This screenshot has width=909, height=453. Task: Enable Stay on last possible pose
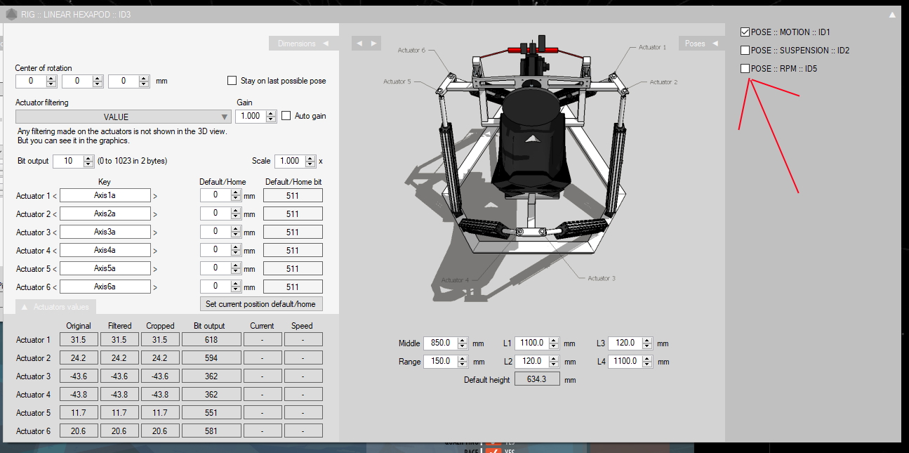click(x=232, y=81)
